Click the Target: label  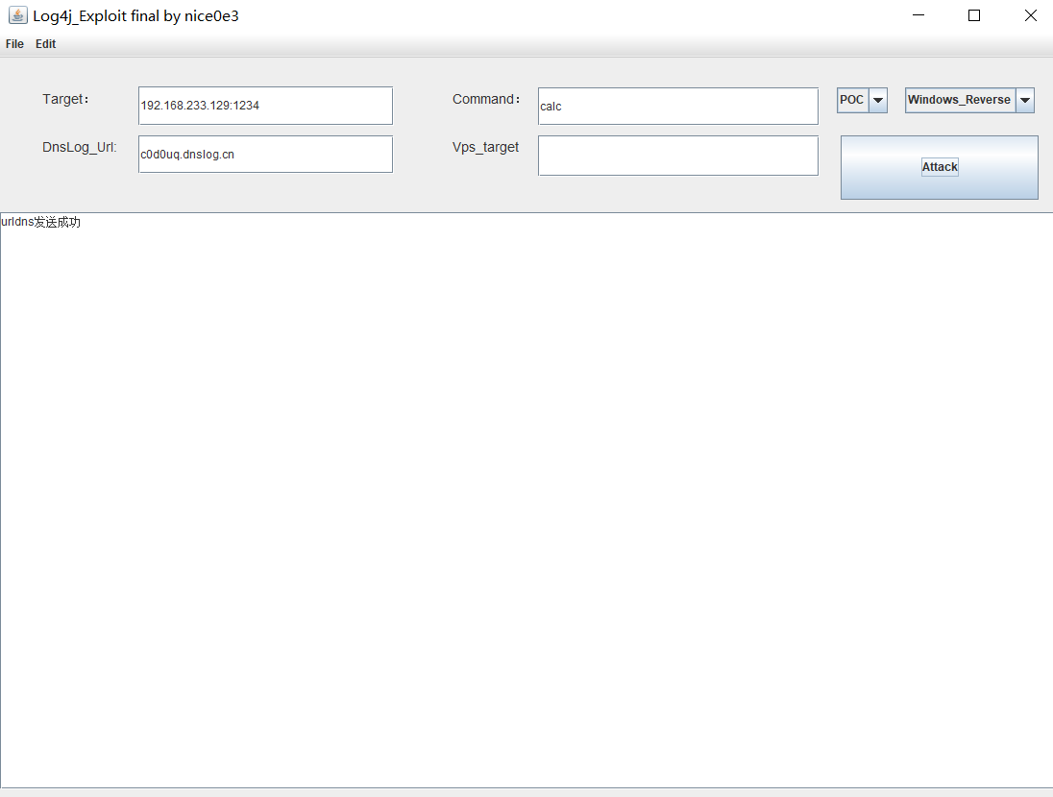pyautogui.click(x=65, y=99)
